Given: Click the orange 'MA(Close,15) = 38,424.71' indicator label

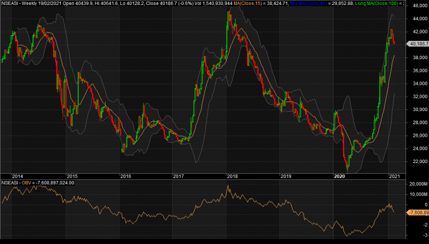Looking at the screenshot, I should [x=261, y=3].
